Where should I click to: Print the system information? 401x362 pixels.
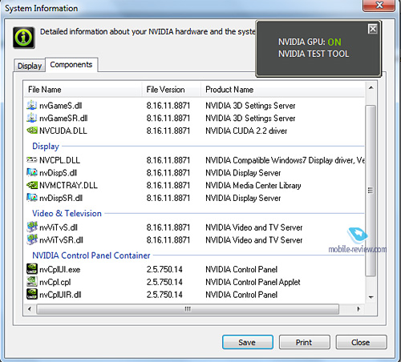[305, 342]
